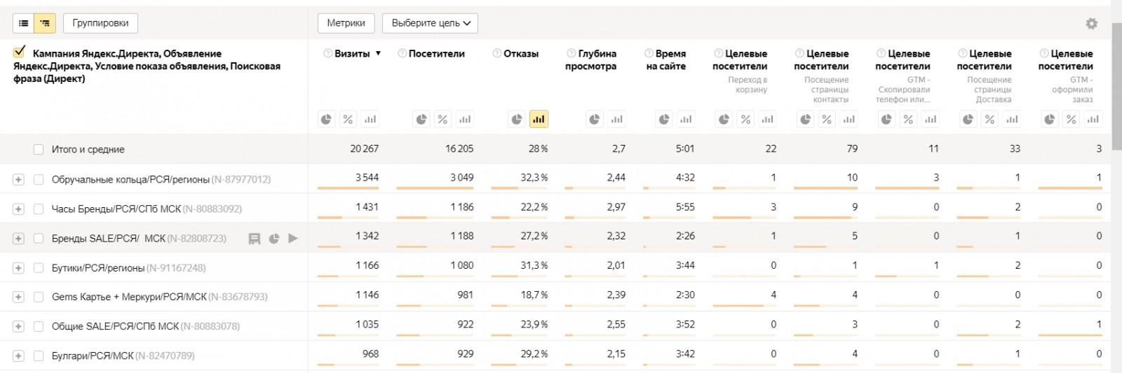Viewport: 1122px width, 373px height.
Task: Open table settings gear icon
Action: (x=1091, y=24)
